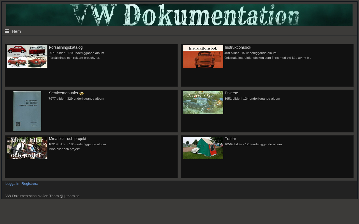Click the Mina bilar och projekt thumbnail

pos(27,148)
